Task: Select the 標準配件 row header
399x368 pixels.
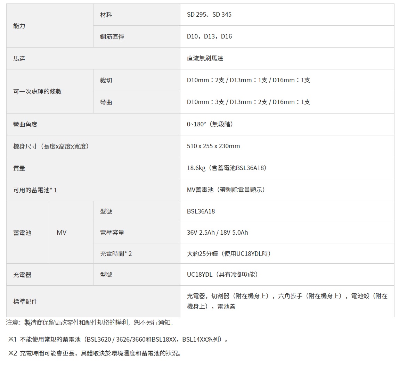Action: 25,301
